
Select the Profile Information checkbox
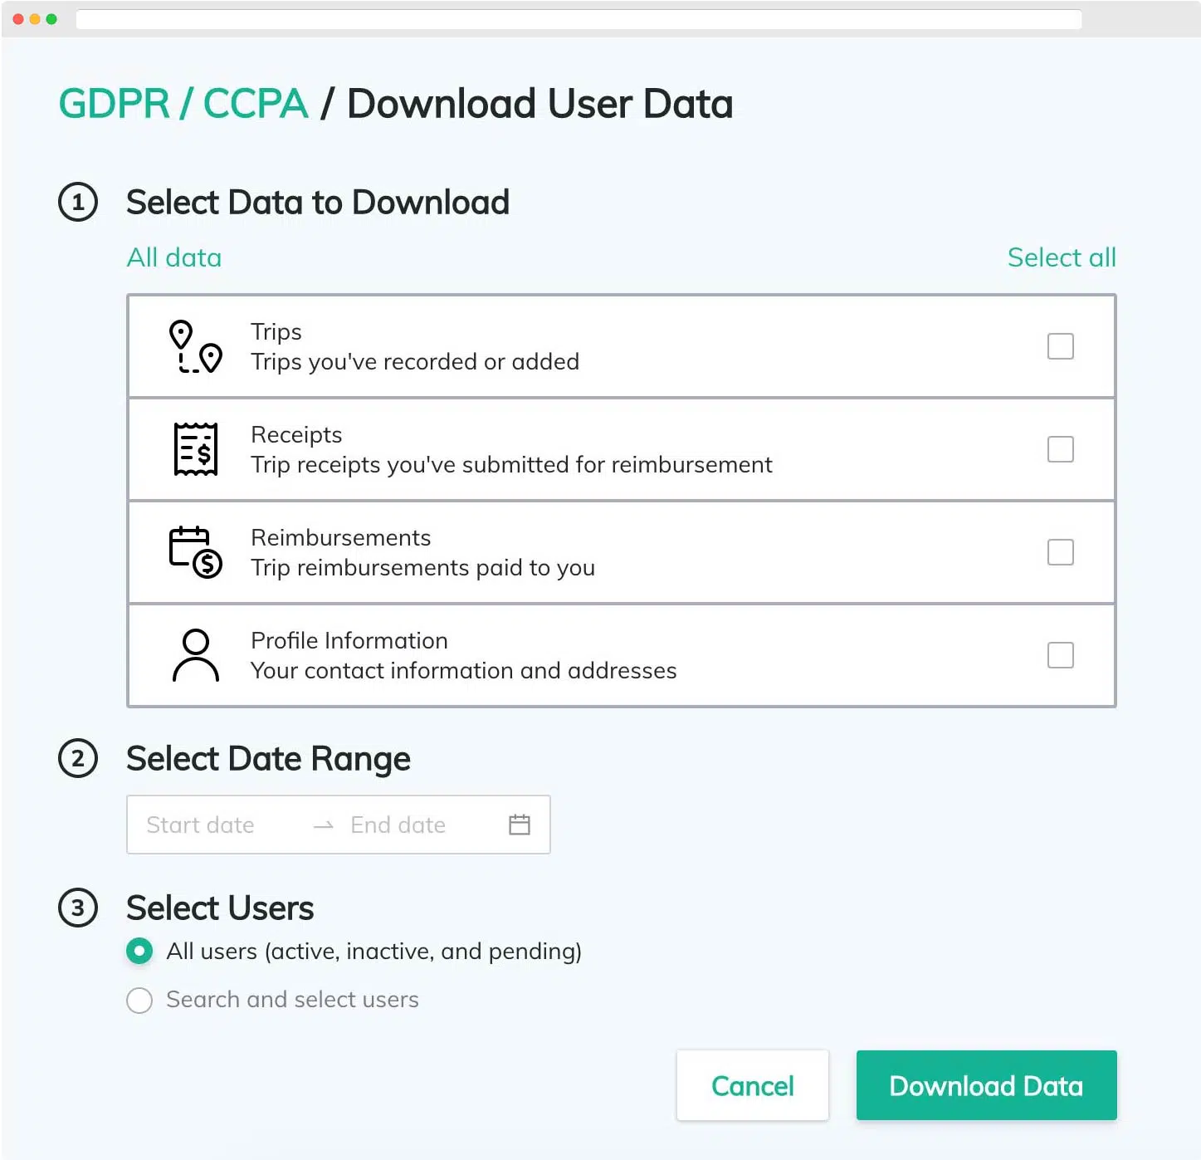pyautogui.click(x=1060, y=655)
